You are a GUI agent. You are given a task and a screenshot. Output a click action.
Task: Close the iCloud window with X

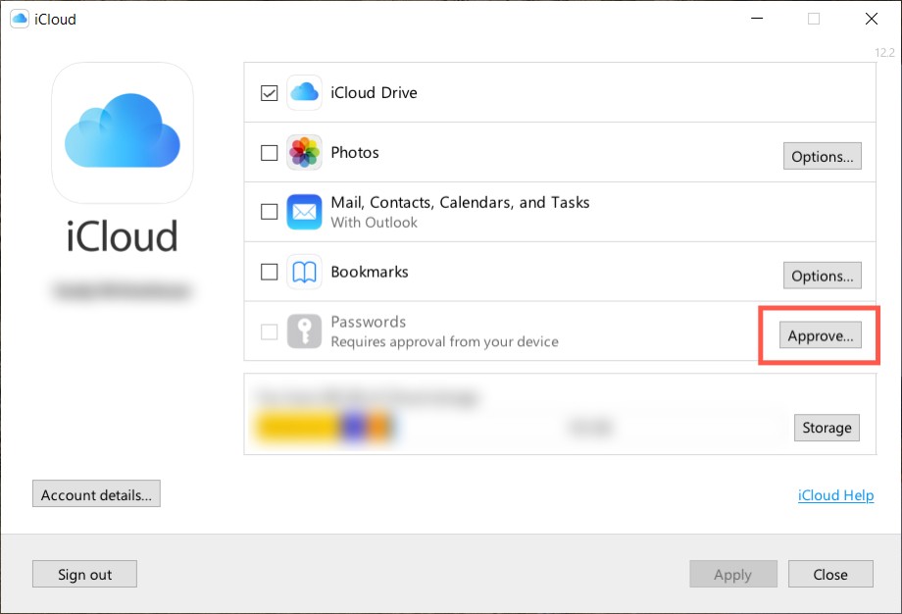point(872,19)
